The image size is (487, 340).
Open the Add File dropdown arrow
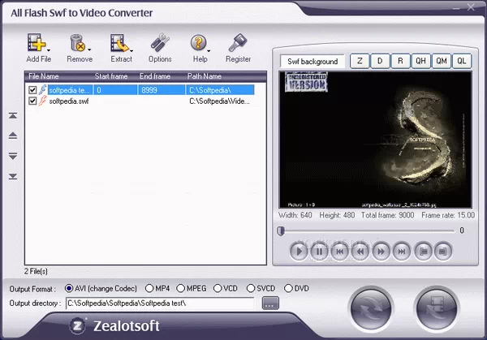tap(49, 49)
